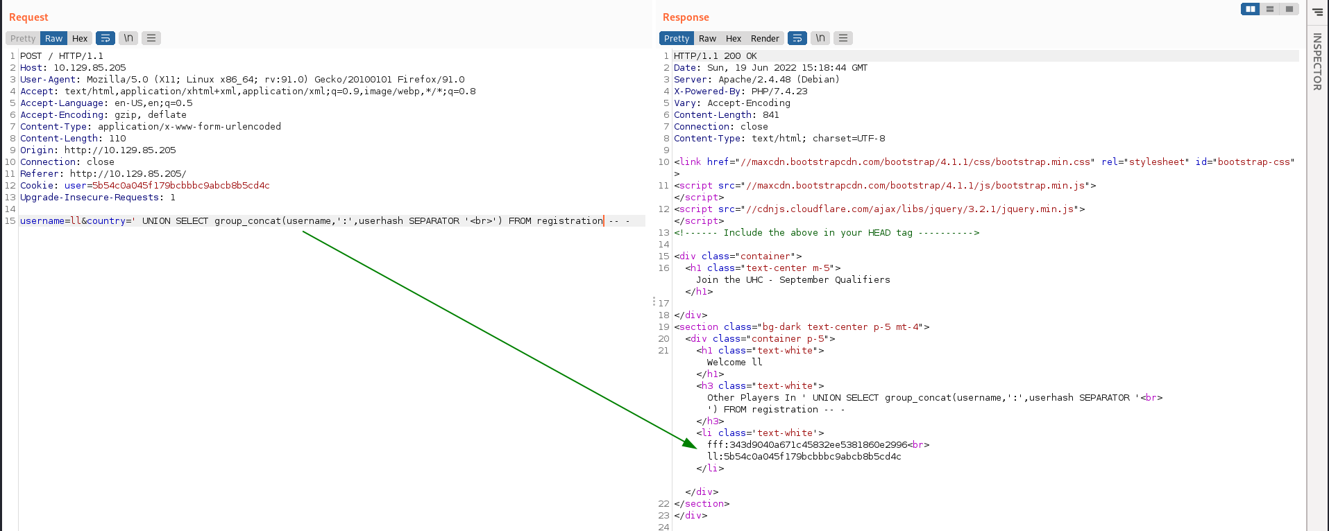Viewport: 1329px width, 531px height.
Task: Click the Accept-Language header line
Action: (x=106, y=103)
